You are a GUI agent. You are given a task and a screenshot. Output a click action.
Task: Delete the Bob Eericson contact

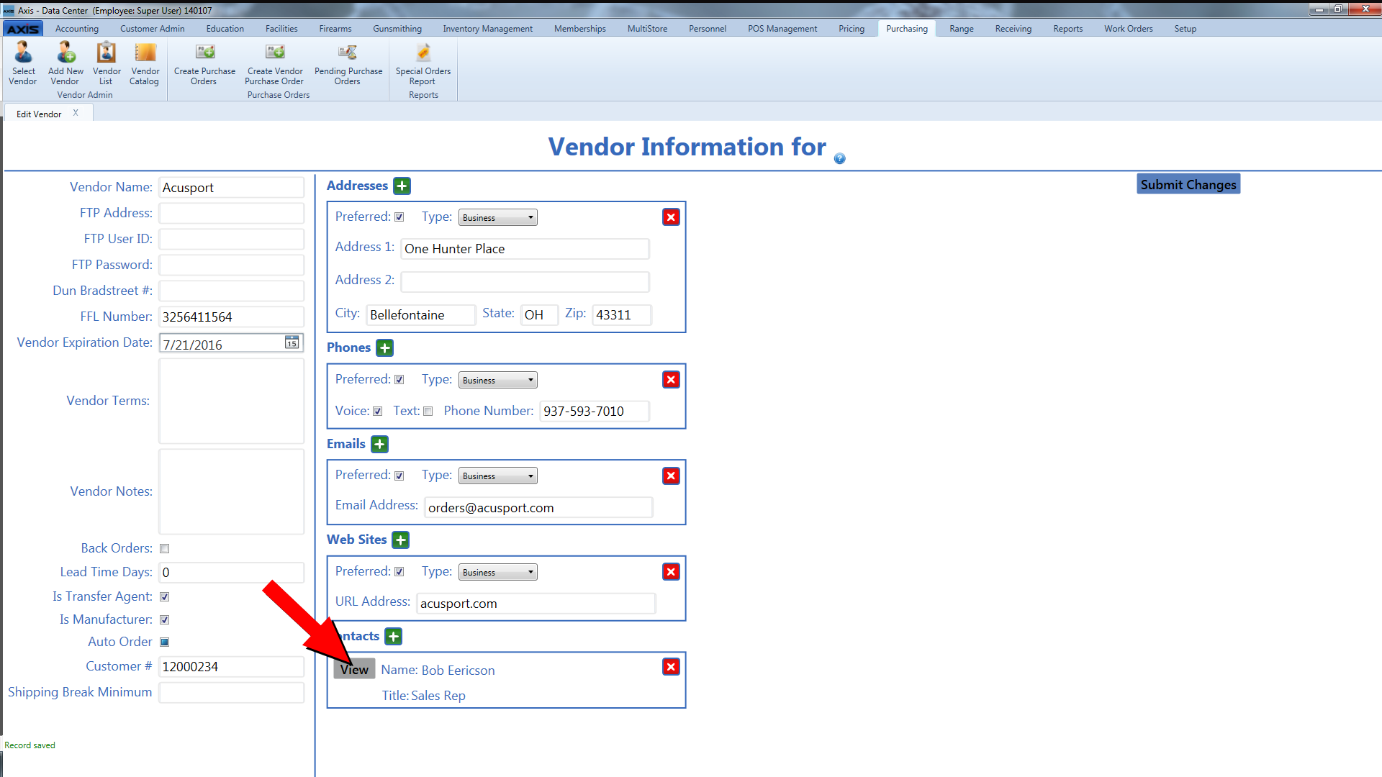(x=671, y=667)
